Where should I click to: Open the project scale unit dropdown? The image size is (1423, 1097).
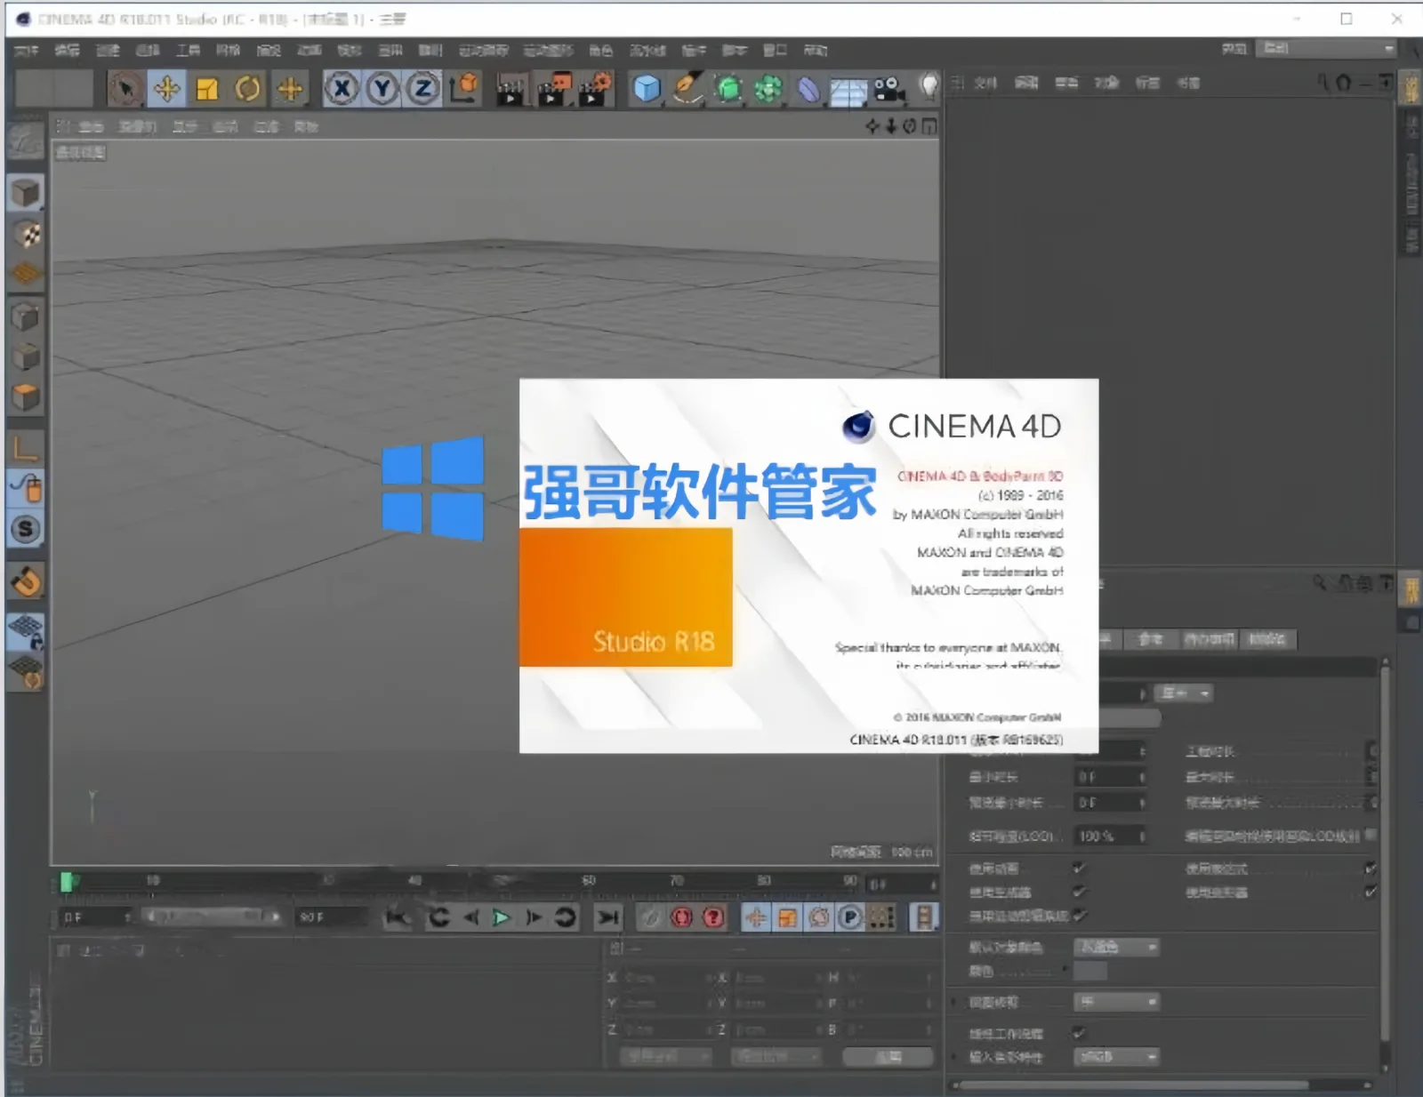[1184, 693]
